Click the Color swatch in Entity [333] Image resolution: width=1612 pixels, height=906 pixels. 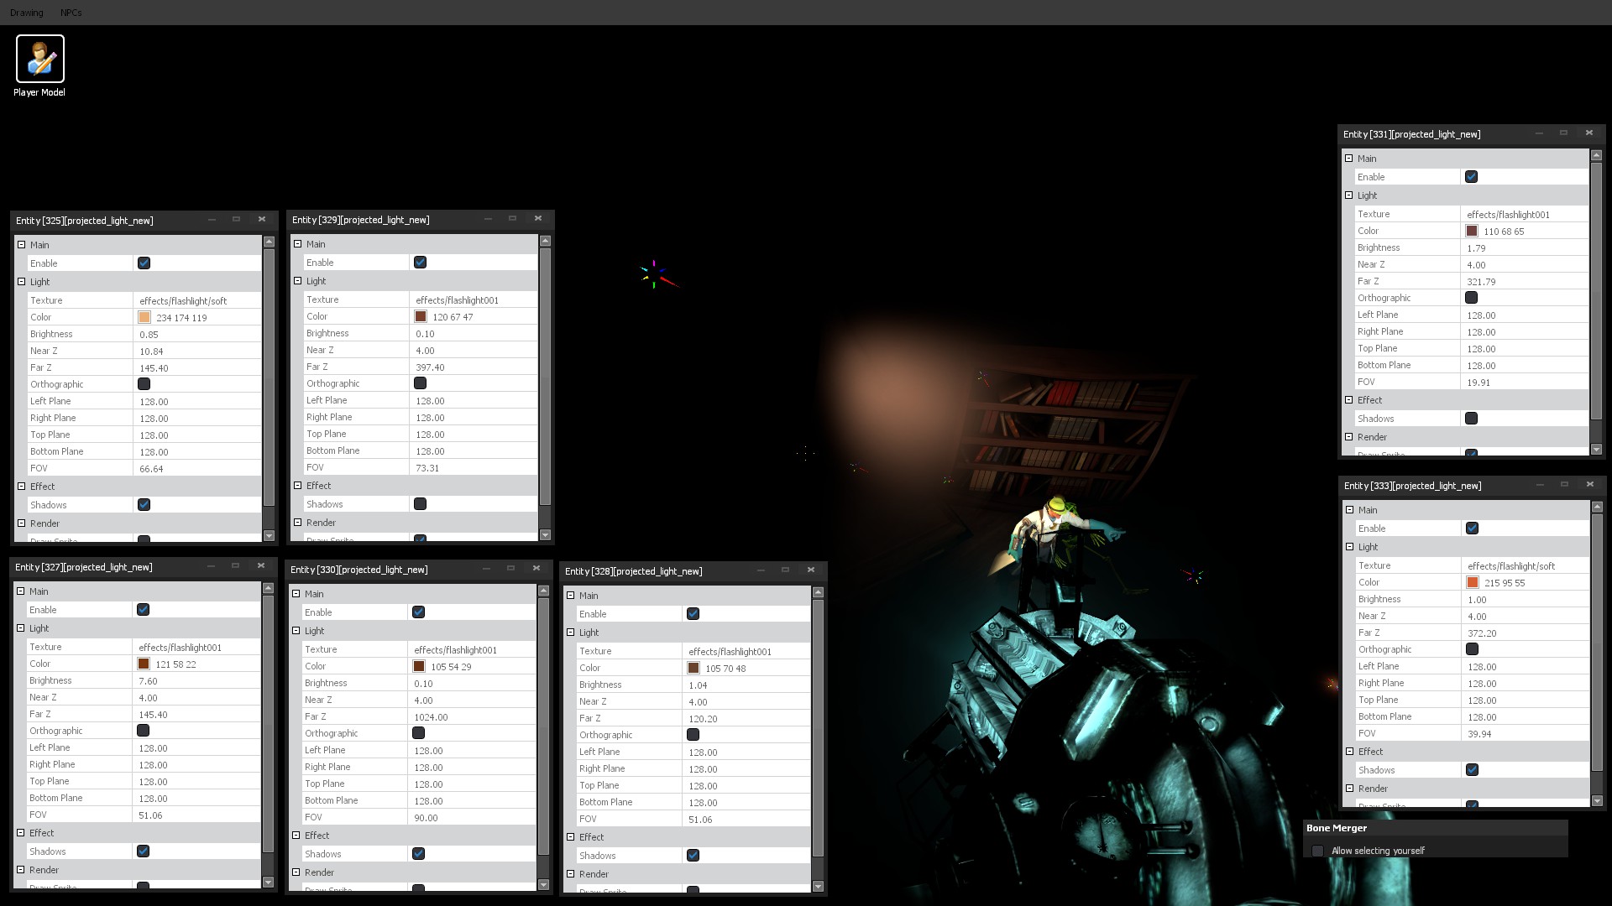tap(1473, 582)
